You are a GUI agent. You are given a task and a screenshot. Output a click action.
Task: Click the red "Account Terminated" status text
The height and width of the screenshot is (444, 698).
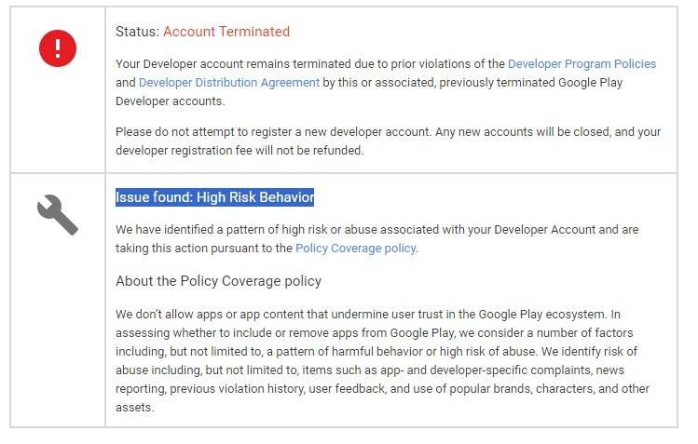[226, 32]
